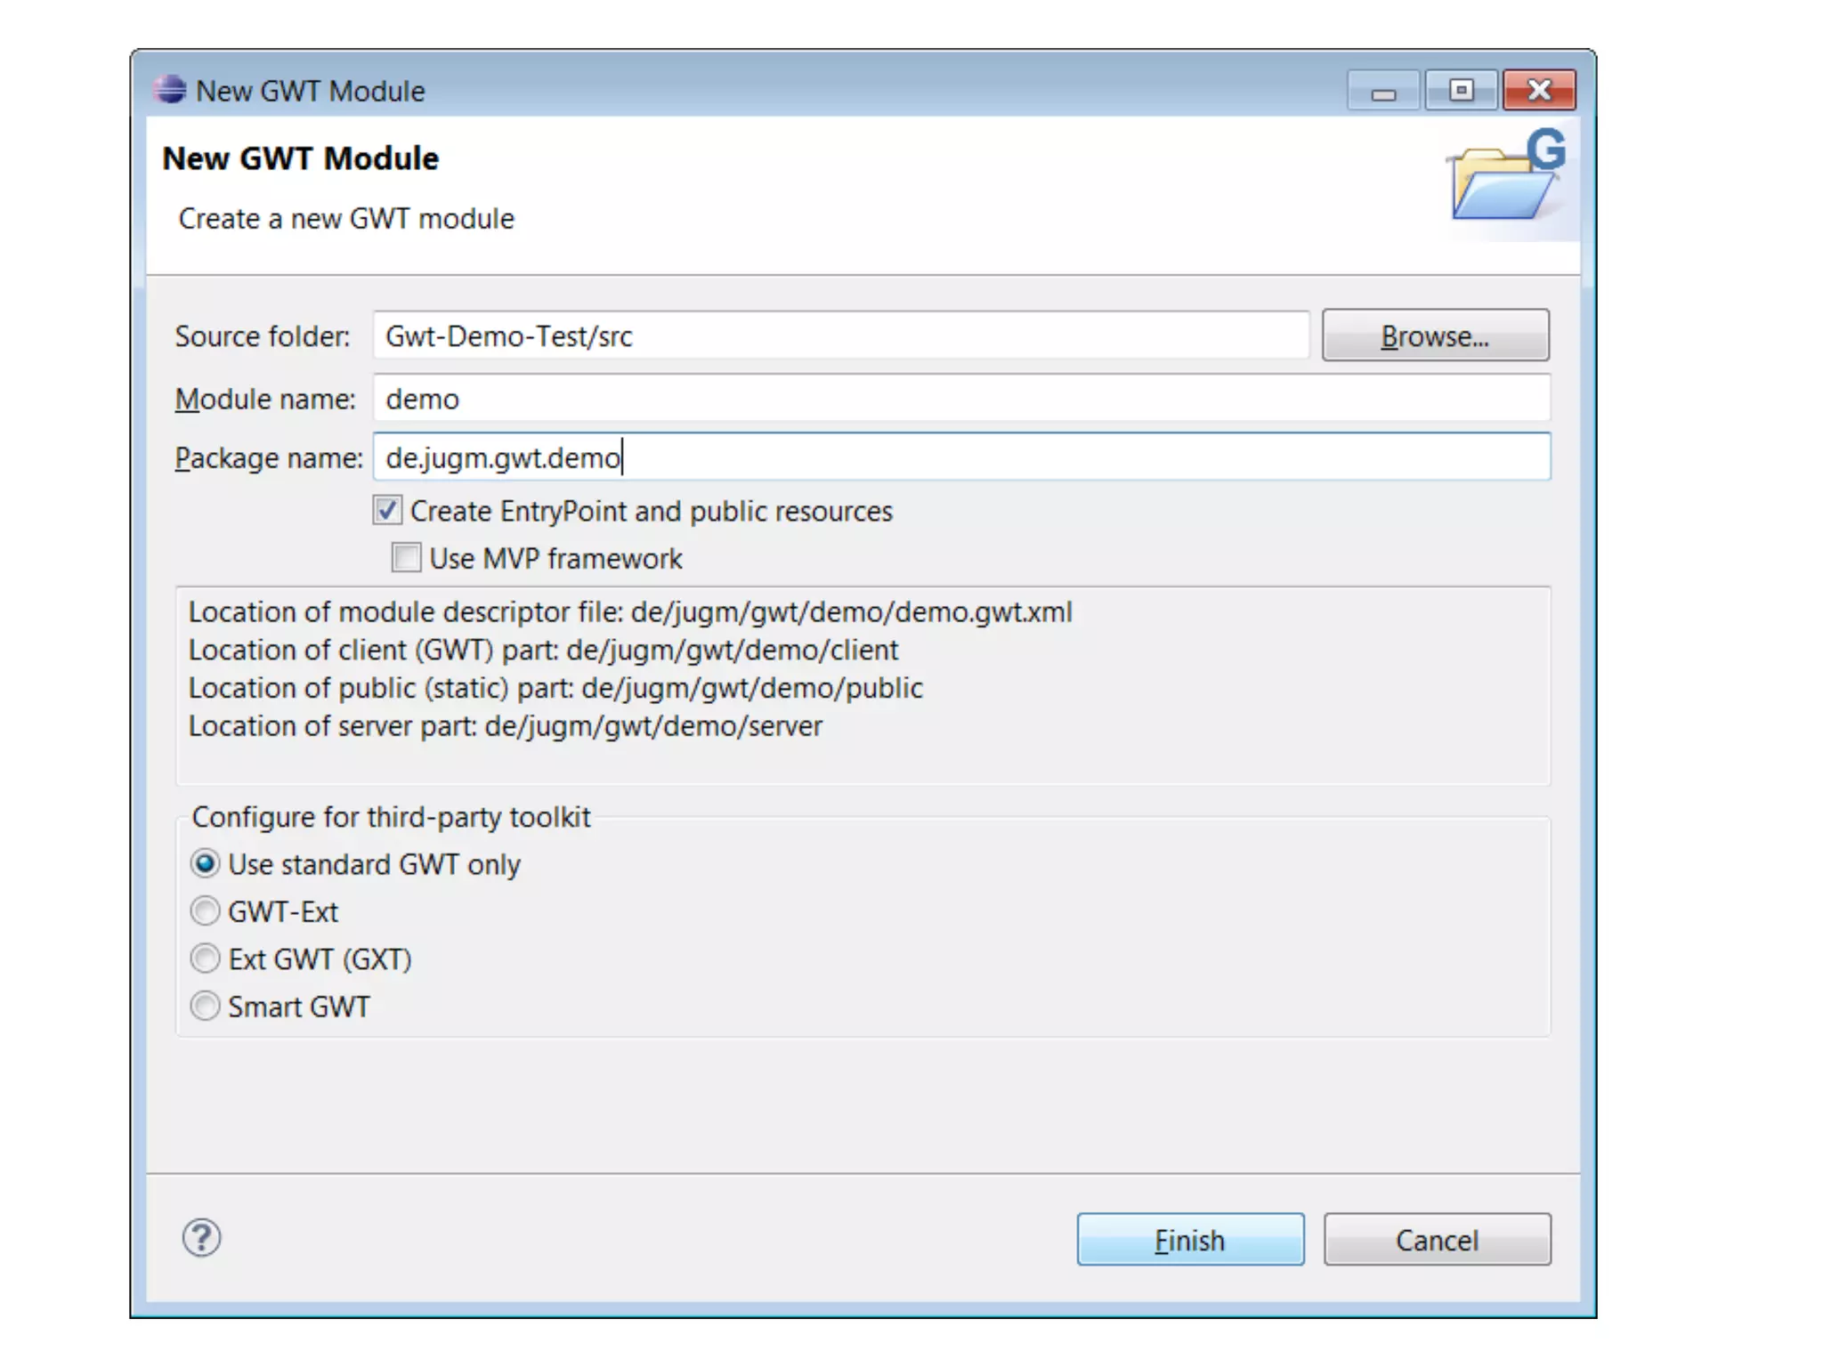Click the help question mark icon

pyautogui.click(x=201, y=1237)
